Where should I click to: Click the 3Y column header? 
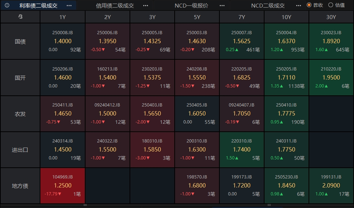[152, 17]
